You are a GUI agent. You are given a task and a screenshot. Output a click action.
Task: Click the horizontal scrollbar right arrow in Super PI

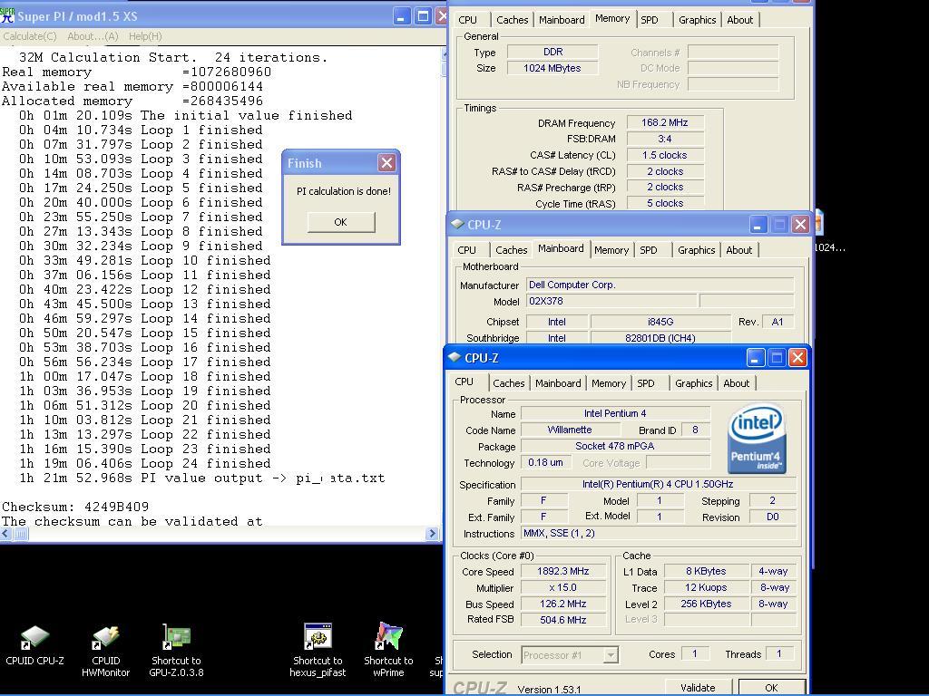[432, 533]
